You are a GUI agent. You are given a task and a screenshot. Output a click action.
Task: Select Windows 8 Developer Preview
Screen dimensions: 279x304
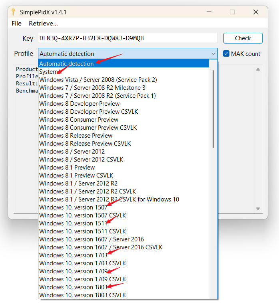coord(124,104)
